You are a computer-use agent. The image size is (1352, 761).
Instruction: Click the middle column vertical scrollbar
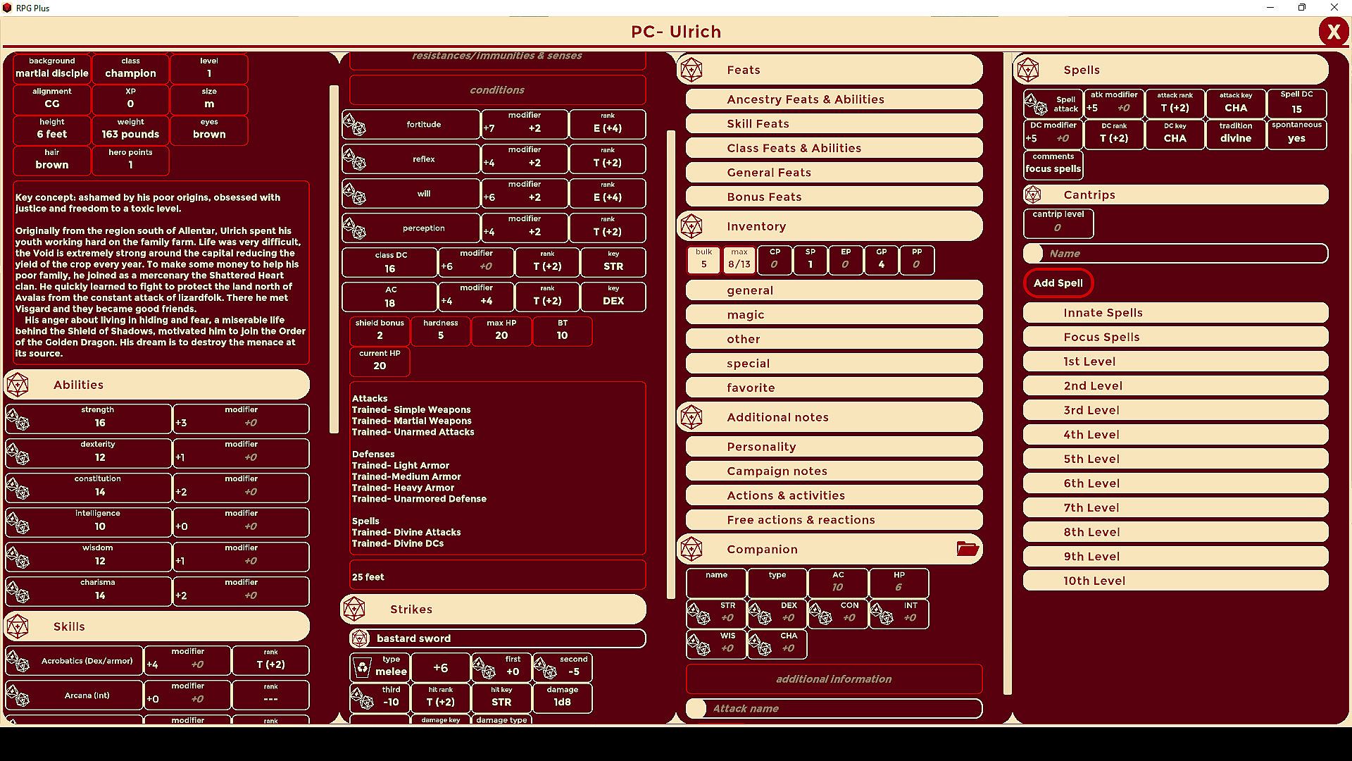coord(670,363)
